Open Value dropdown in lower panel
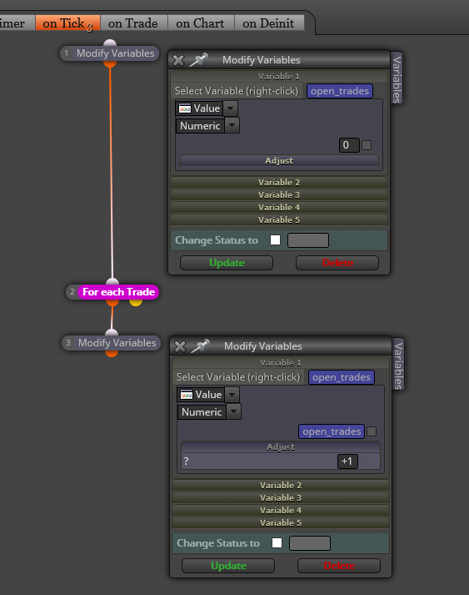This screenshot has height=595, width=469. point(232,394)
